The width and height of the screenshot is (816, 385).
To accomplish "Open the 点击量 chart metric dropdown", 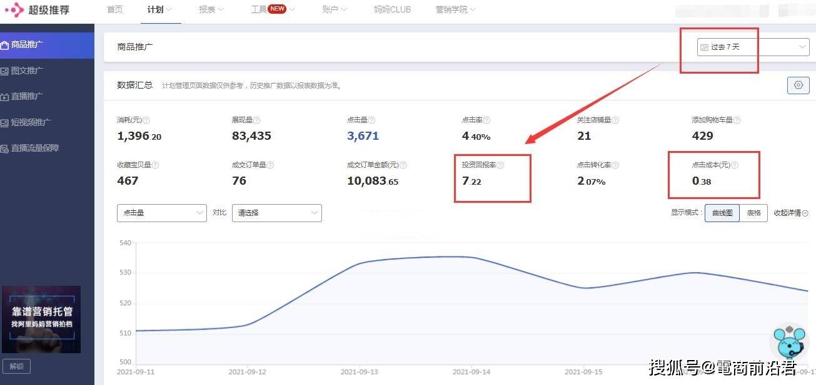I will click(161, 213).
